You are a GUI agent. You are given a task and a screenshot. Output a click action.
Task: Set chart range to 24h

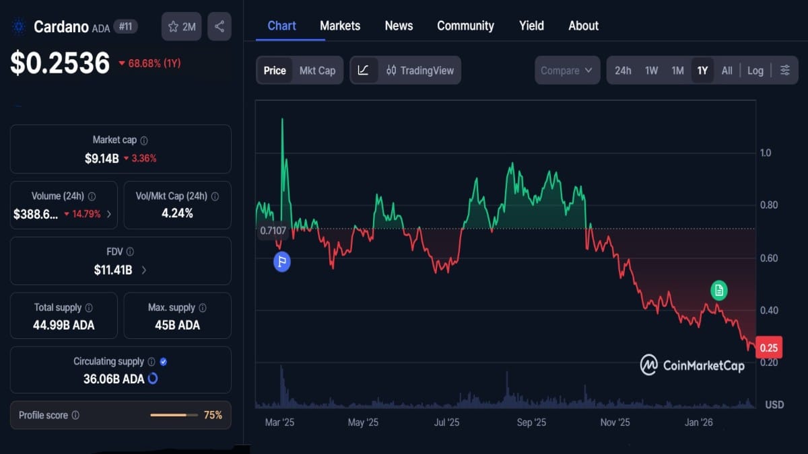click(623, 71)
